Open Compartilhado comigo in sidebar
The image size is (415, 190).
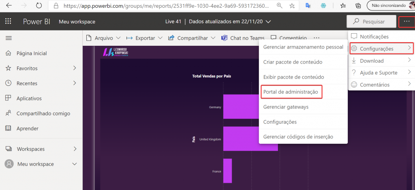(43, 113)
